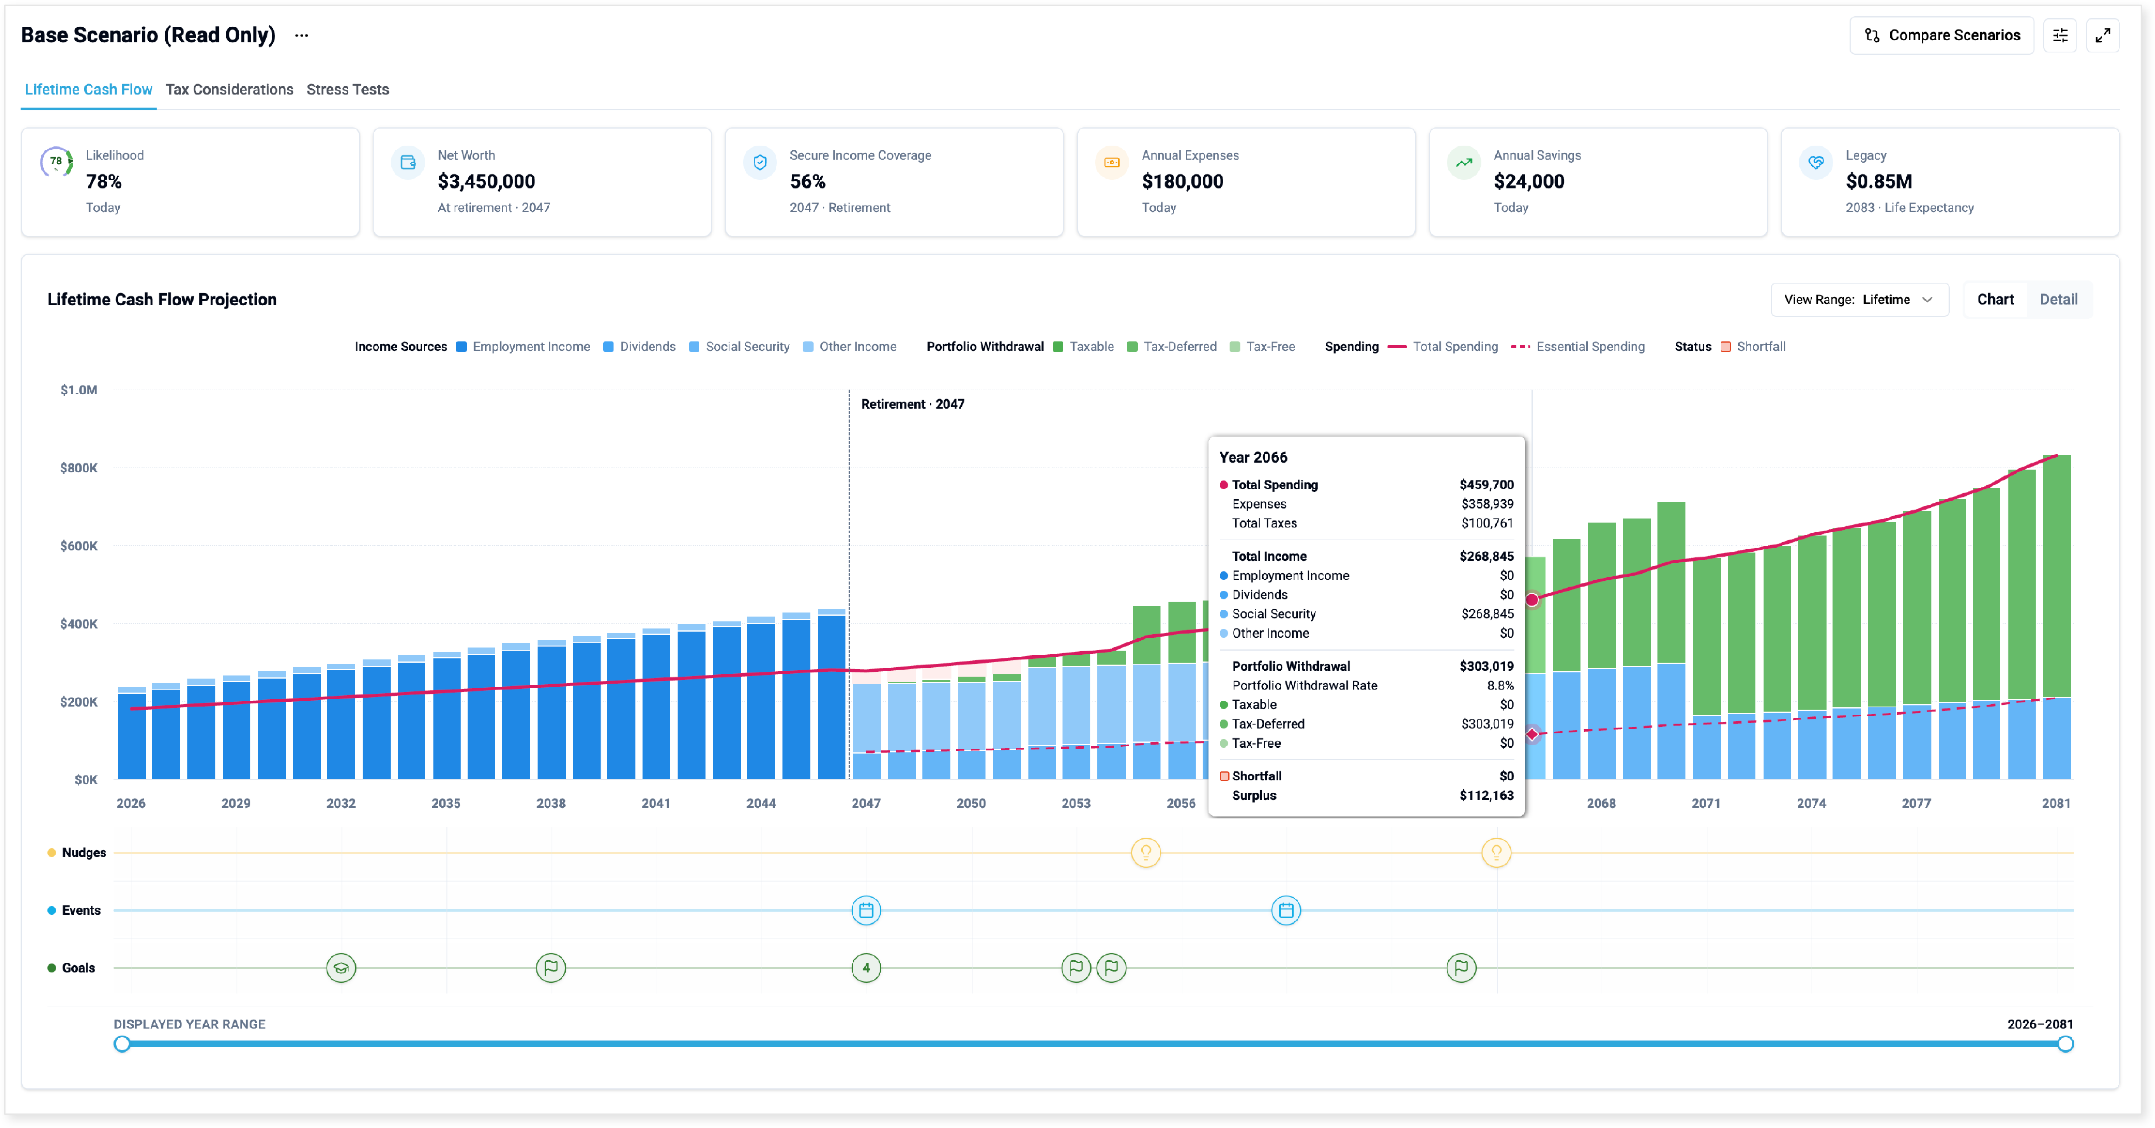Click the year range slider start handle
This screenshot has width=2155, height=1128.
(x=122, y=1044)
